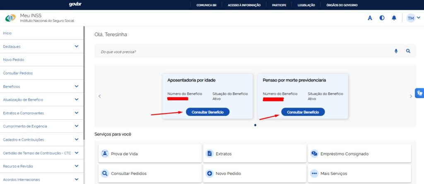
Task: Toggle high contrast mode icon
Action: (382, 18)
